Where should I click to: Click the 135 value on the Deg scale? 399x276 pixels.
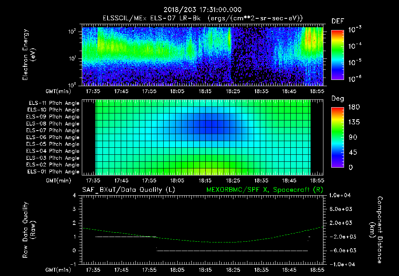click(354, 122)
